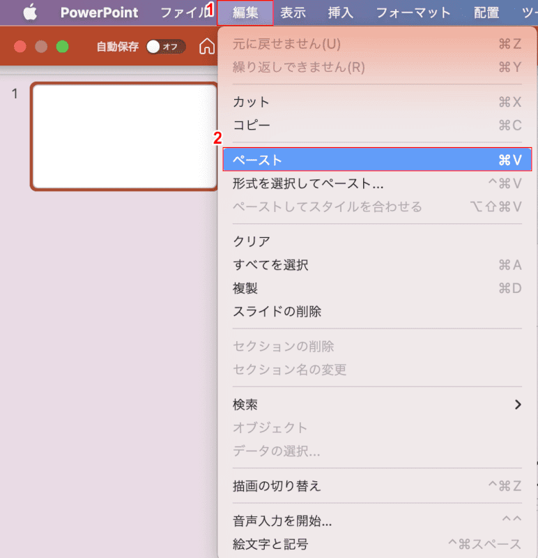Choose クリア from the menu
The height and width of the screenshot is (558, 538).
(377, 241)
